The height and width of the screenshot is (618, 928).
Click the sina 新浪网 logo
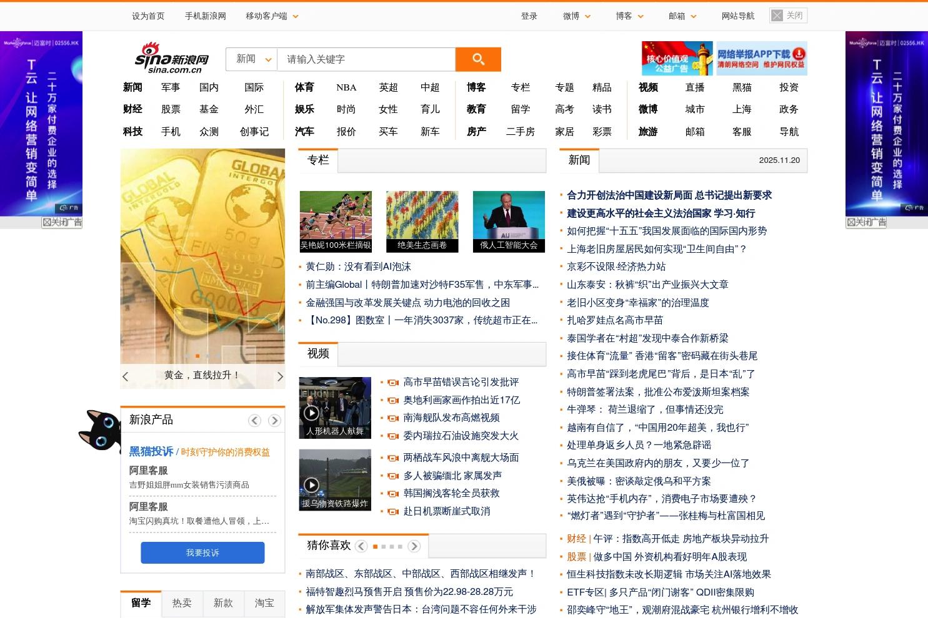pos(167,58)
